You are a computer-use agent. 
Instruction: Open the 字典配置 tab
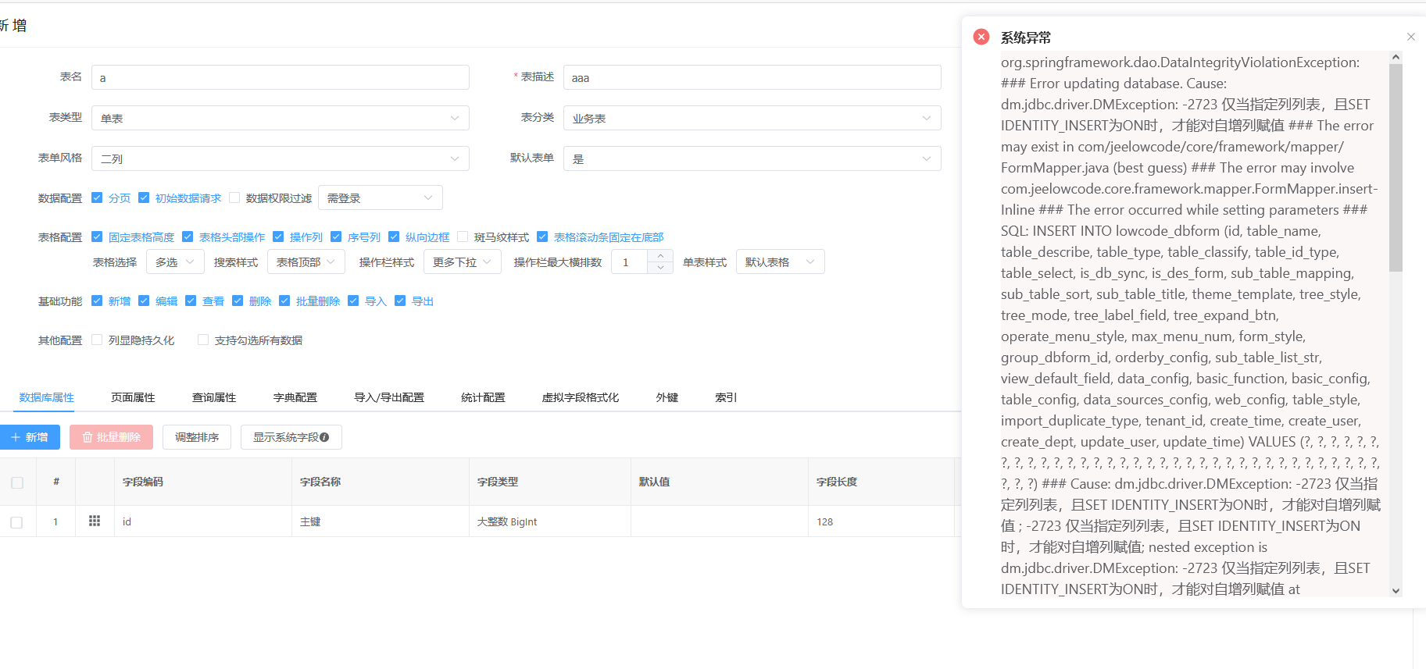(x=295, y=397)
